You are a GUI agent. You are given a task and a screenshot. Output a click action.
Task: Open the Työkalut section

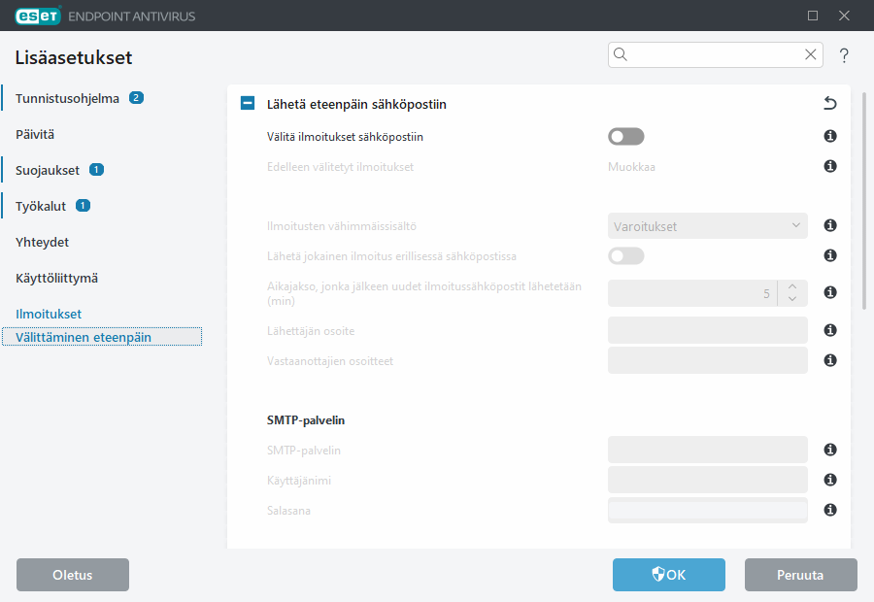(40, 206)
